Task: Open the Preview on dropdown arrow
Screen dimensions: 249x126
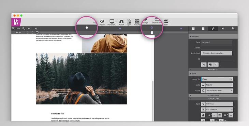Action: [x=116, y=22]
